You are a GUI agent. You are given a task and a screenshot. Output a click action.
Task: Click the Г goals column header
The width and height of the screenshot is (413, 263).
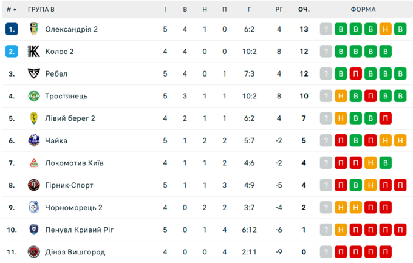250,9
